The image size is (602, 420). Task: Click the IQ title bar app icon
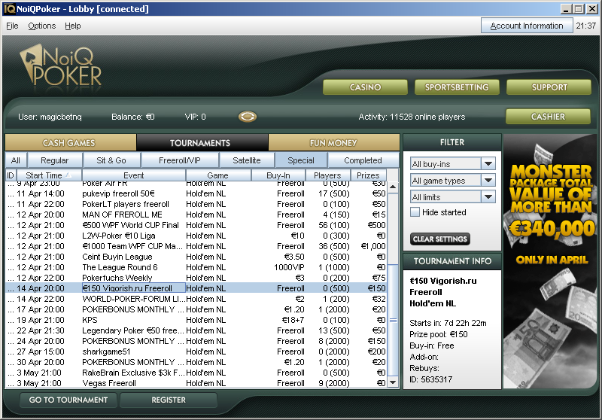[9, 8]
